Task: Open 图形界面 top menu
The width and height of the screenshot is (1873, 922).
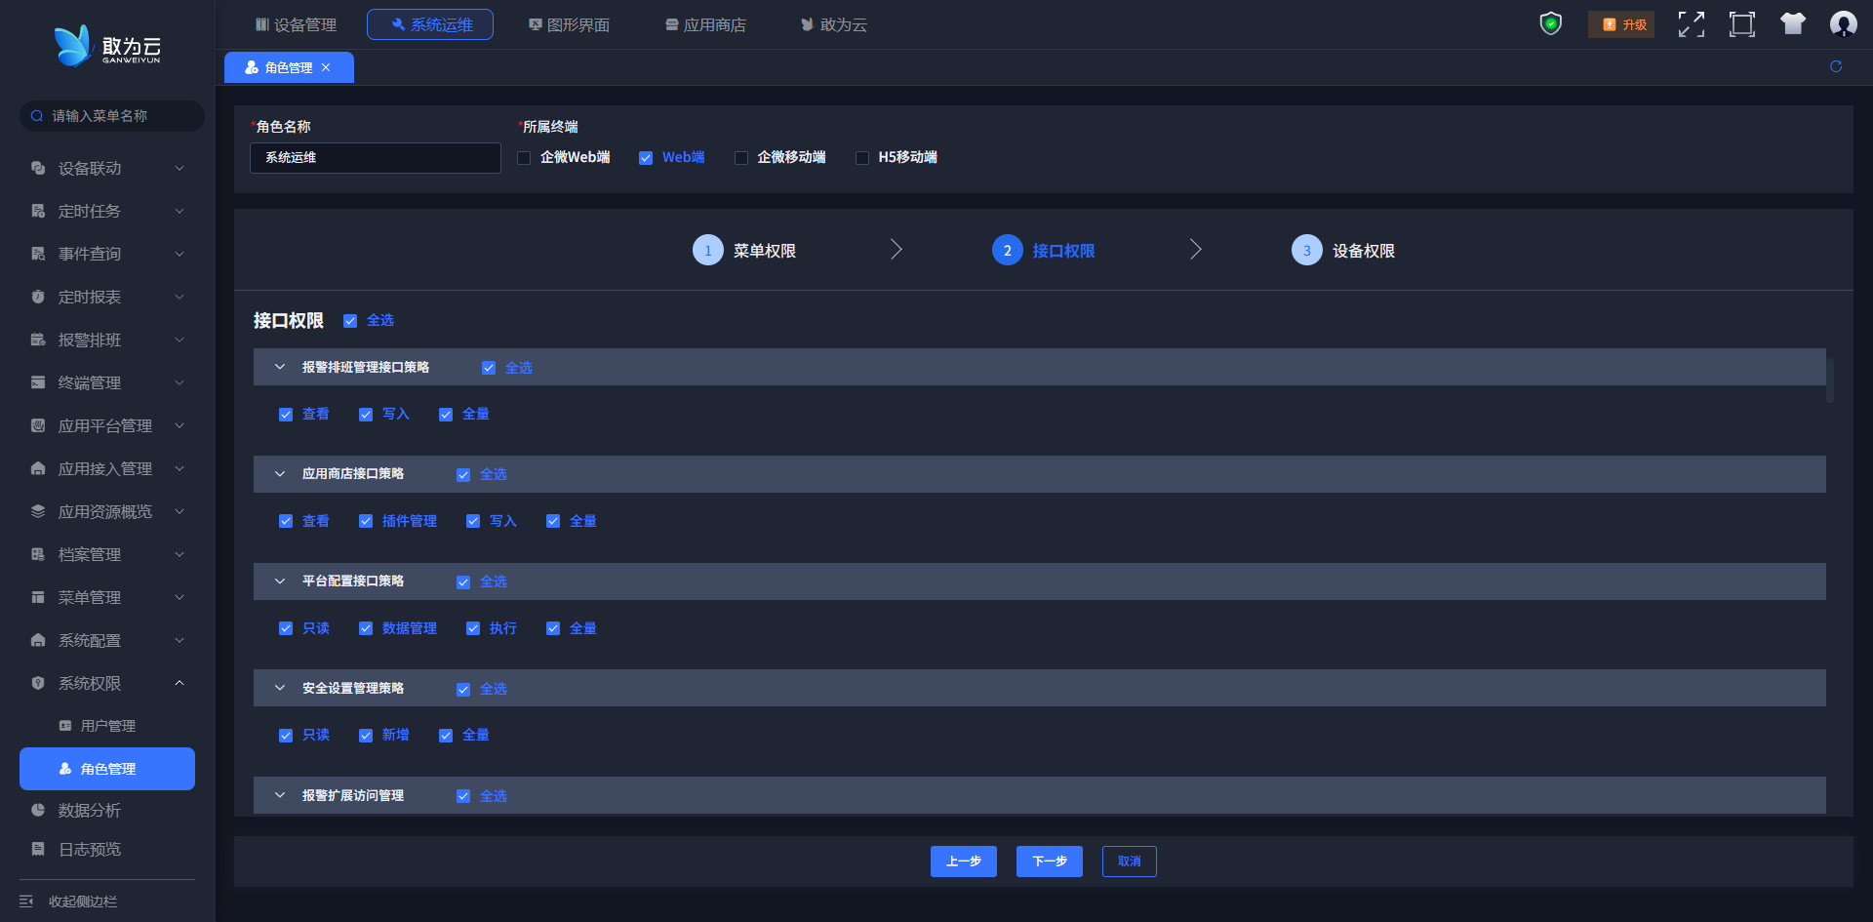Action: (x=569, y=24)
